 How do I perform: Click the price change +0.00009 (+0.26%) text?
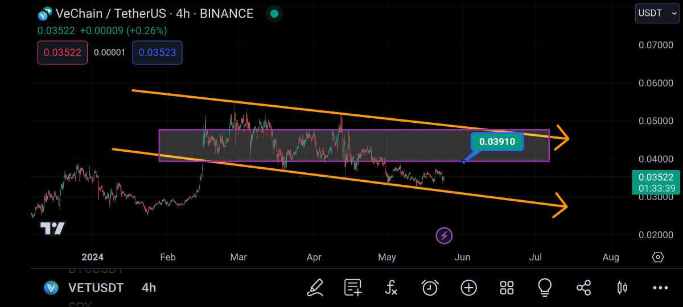124,31
